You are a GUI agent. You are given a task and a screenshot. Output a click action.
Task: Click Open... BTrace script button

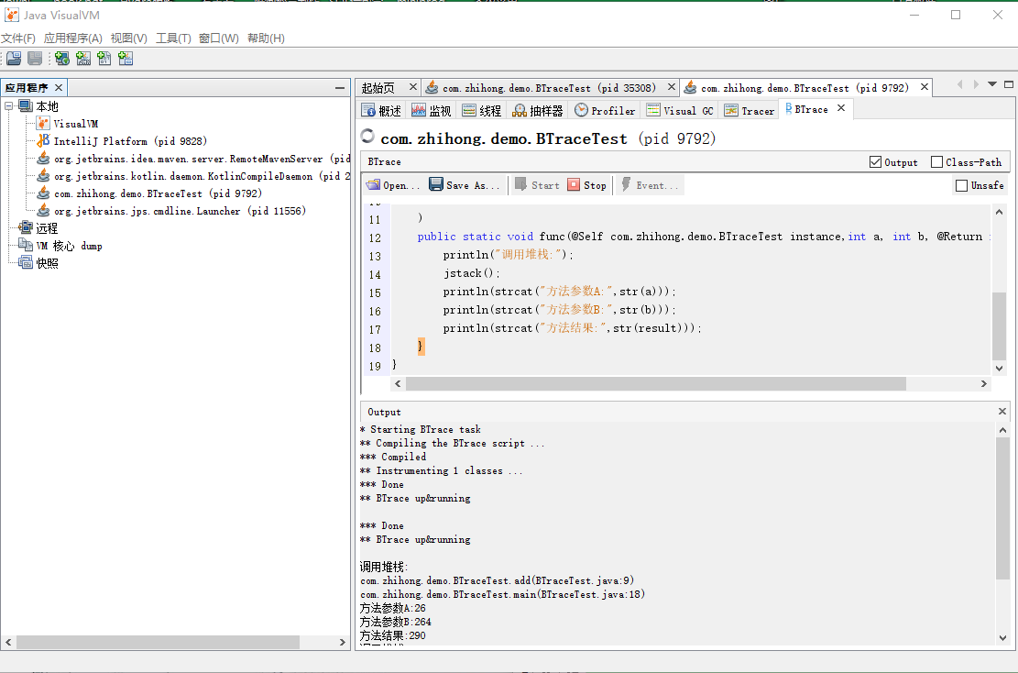pos(393,185)
